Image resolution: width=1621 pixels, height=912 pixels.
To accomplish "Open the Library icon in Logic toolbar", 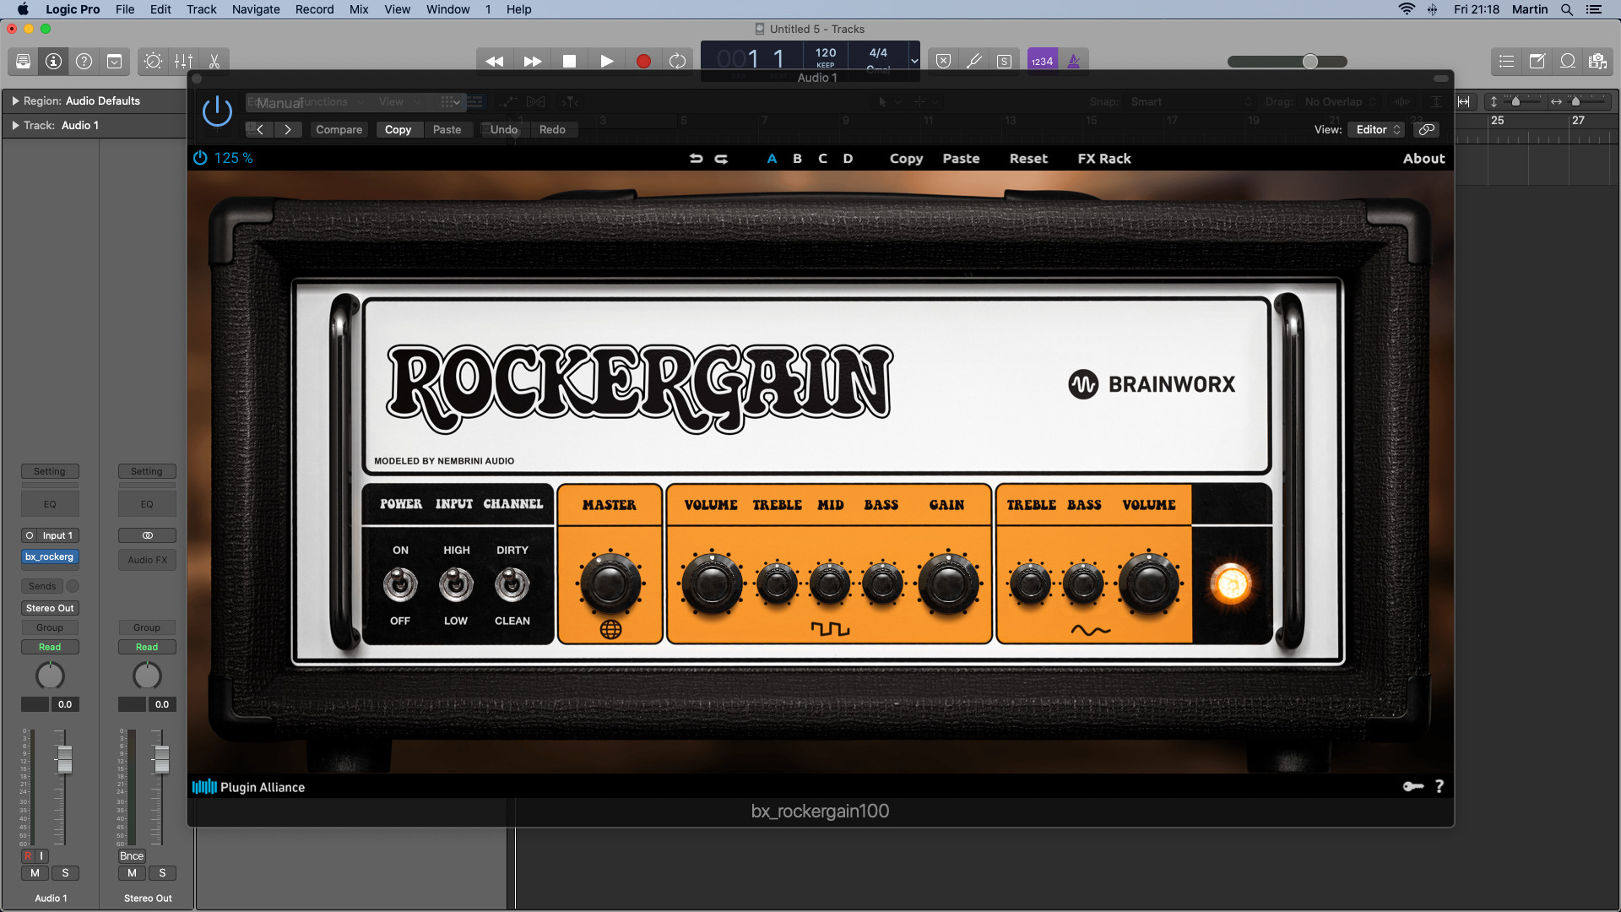I will [x=23, y=61].
